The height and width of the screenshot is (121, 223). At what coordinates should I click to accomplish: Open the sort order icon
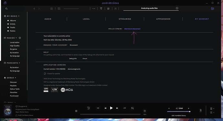[x=94, y=9]
